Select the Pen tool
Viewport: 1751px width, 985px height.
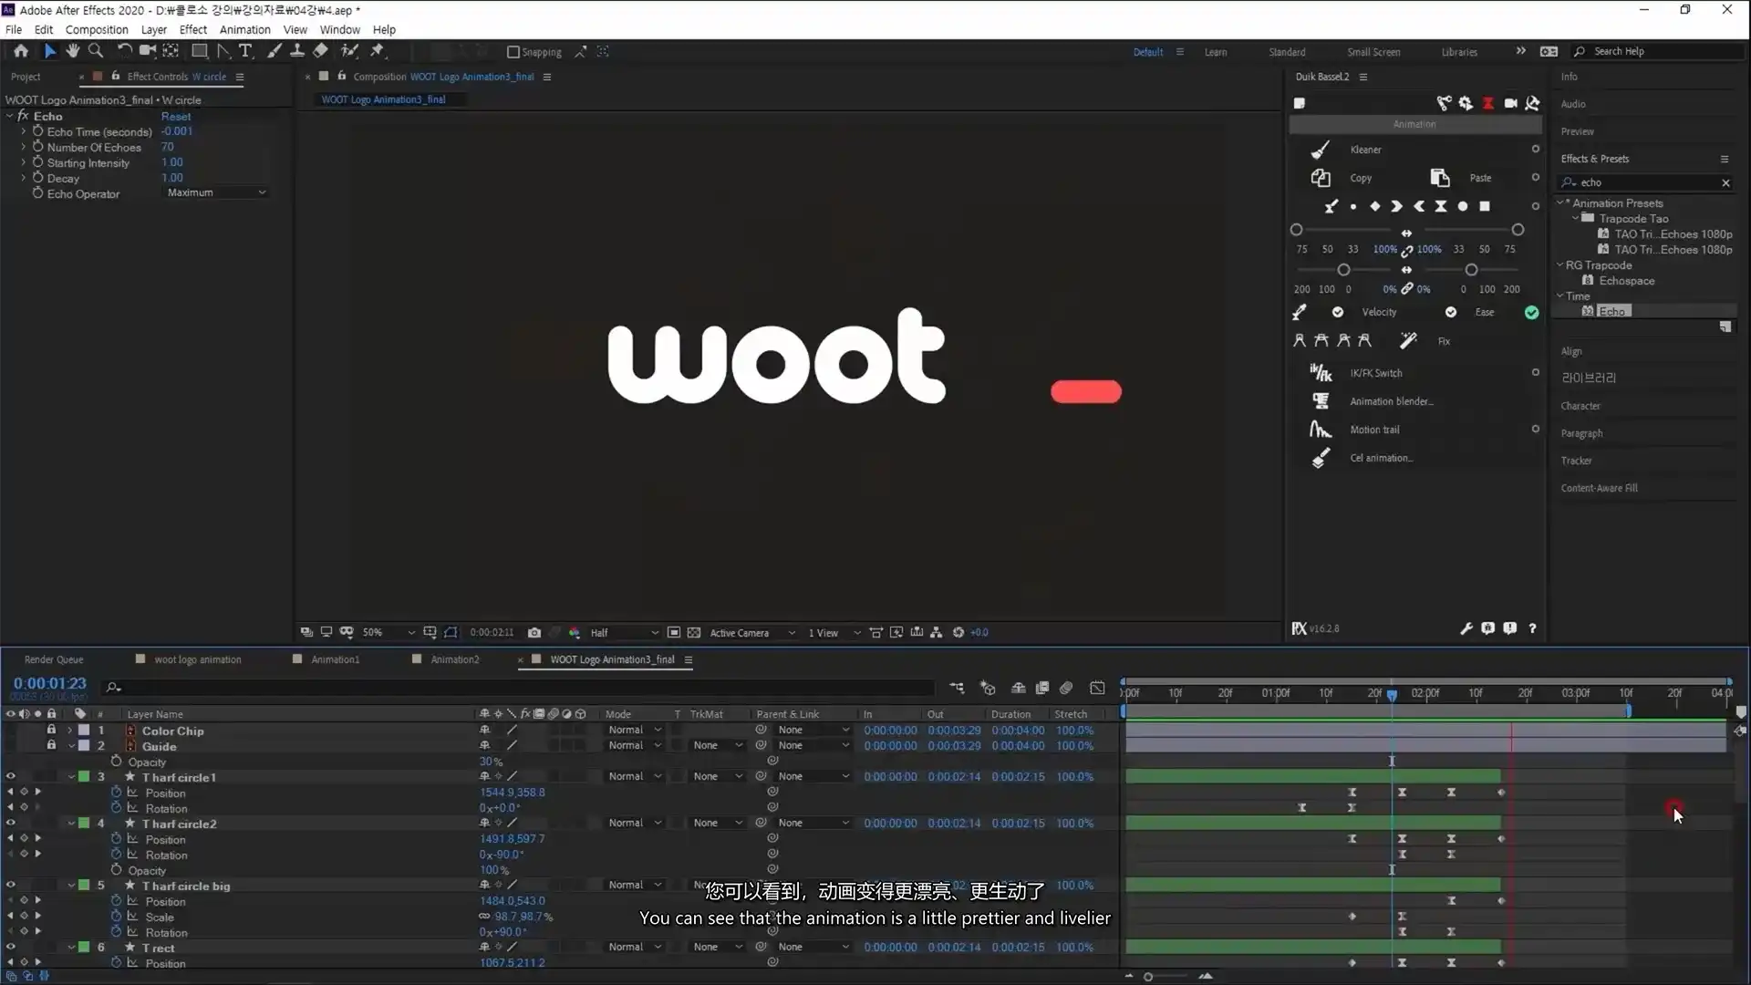[x=223, y=51]
